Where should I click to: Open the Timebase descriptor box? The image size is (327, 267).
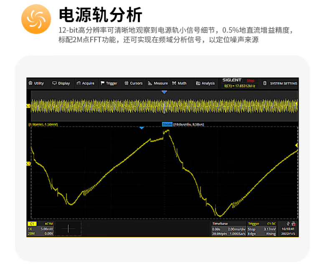coord(228,229)
